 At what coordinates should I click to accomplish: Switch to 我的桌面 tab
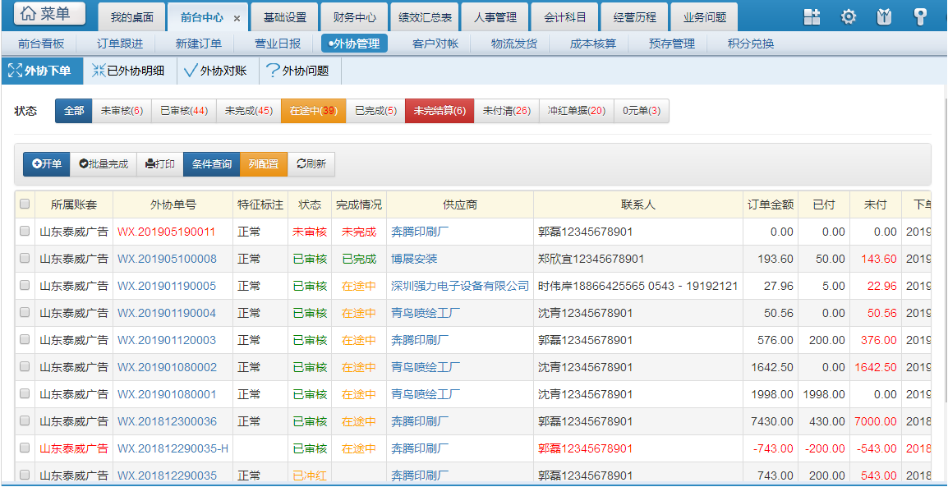pos(131,17)
